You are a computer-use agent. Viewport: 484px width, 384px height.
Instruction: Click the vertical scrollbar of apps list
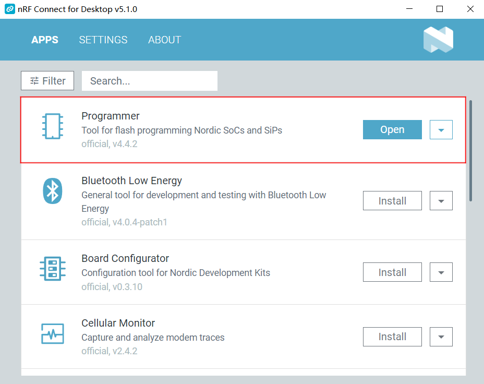click(x=471, y=151)
